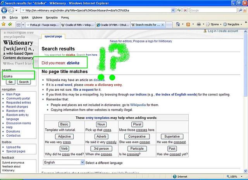Image resolution: width=248 pixels, height=180 pixels.
Task: Expand the feeds dropdown arrow
Action: (x=193, y=24)
